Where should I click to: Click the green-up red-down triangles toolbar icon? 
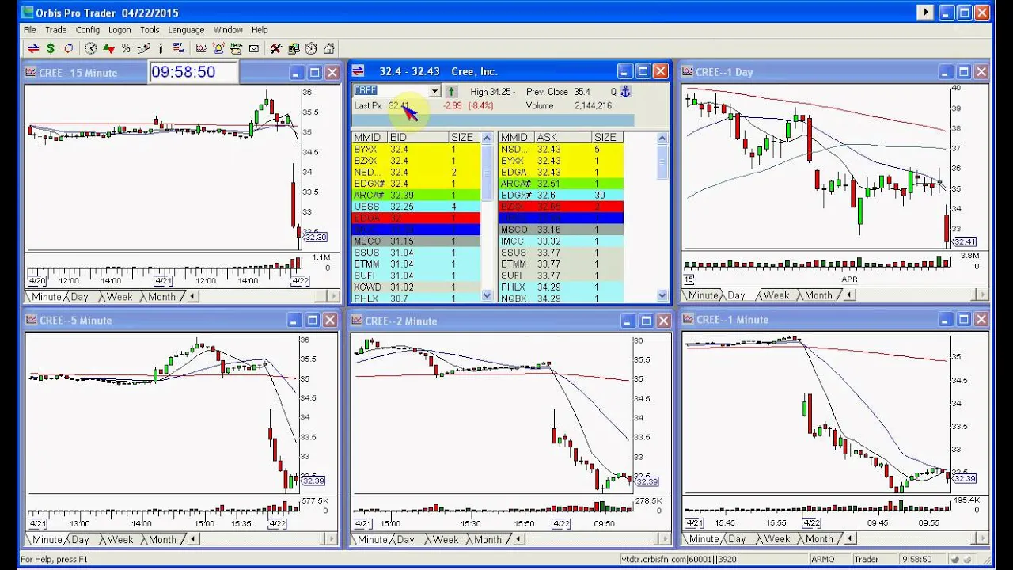click(108, 48)
